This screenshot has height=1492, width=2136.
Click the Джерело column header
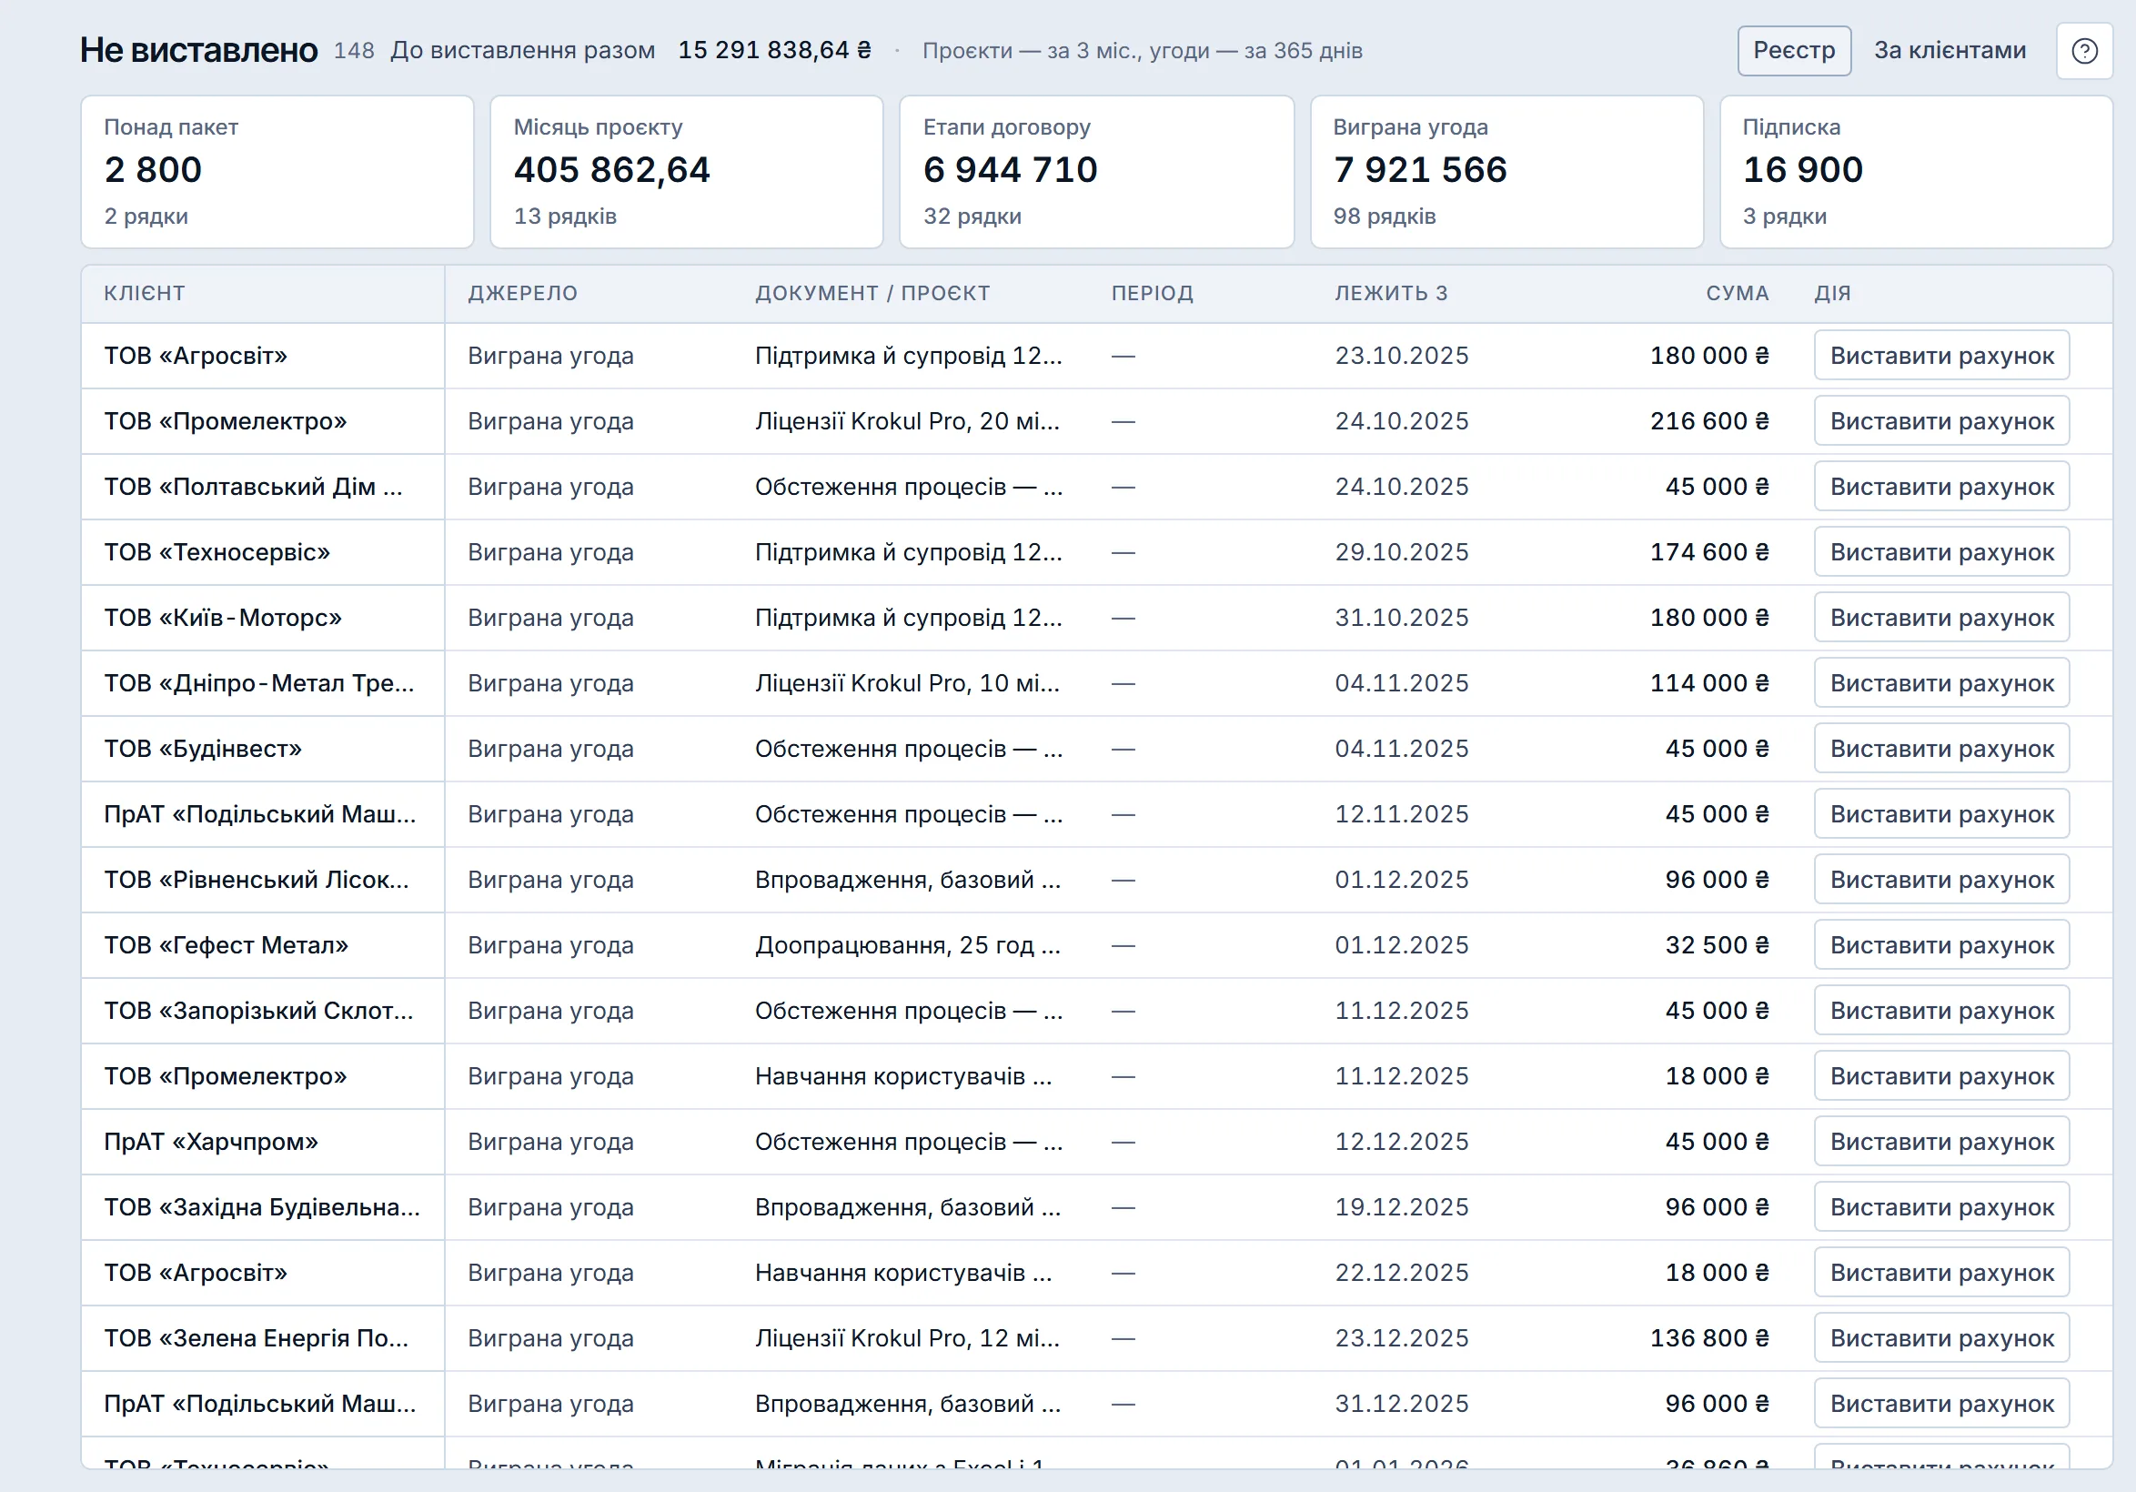(522, 293)
